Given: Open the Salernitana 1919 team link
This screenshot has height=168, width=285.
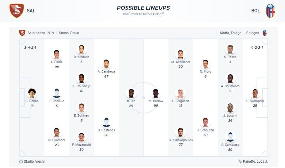Looking at the screenshot, I should point(41,33).
